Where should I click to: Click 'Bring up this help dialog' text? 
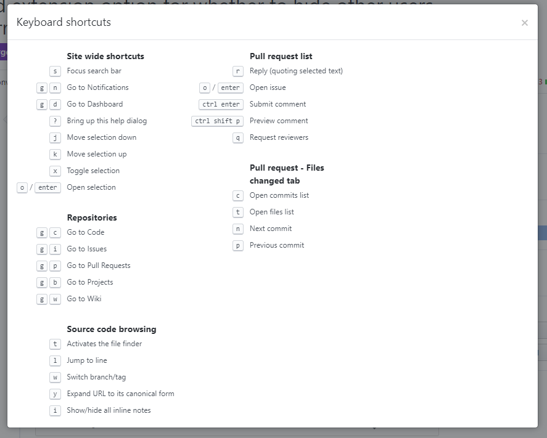tap(107, 121)
